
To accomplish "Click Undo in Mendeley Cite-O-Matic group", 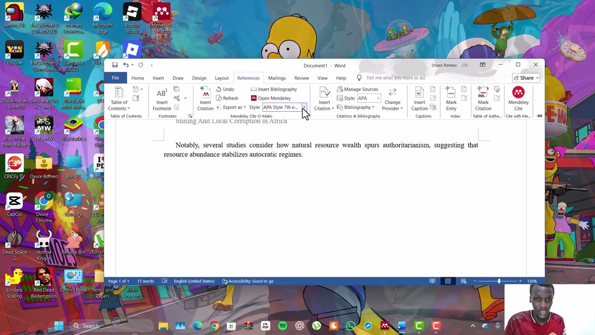I will 225,89.
